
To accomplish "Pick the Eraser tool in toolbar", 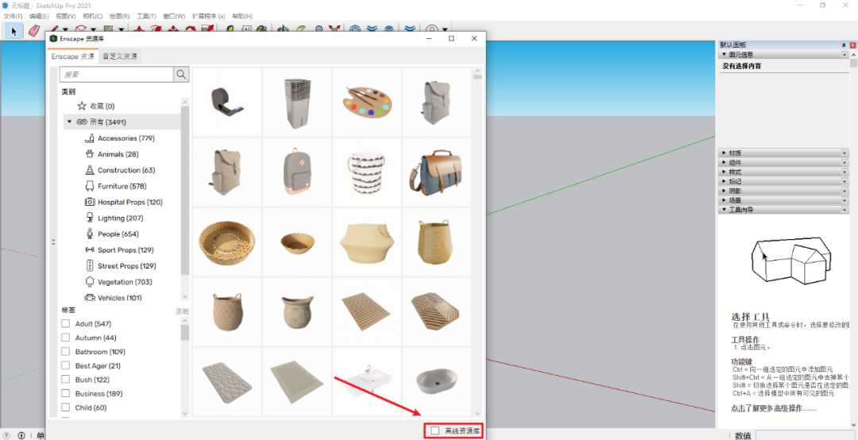I will click(33, 30).
